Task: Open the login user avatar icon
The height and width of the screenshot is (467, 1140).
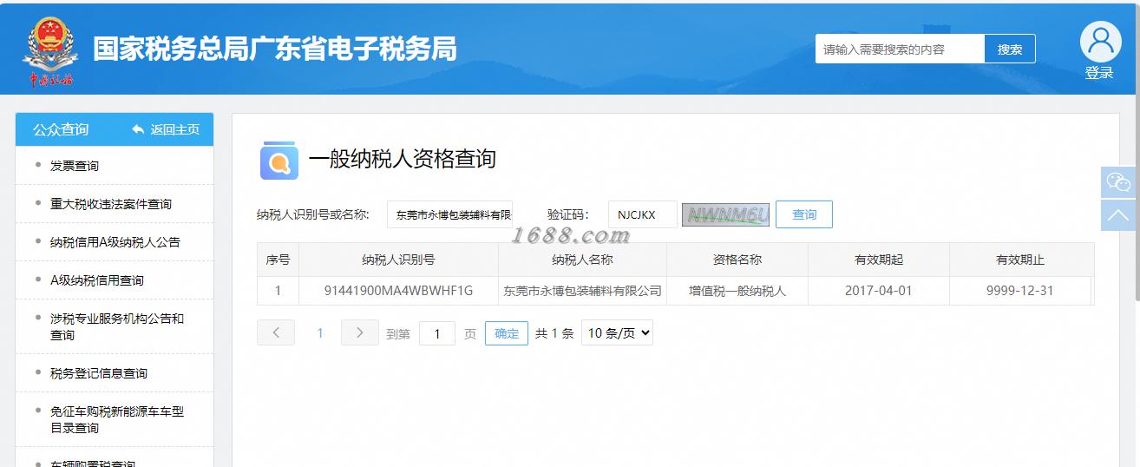Action: pos(1100,41)
